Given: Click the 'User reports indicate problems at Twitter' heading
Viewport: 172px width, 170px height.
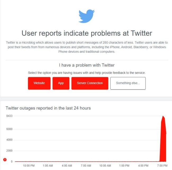Looking at the screenshot, I should [87, 33].
